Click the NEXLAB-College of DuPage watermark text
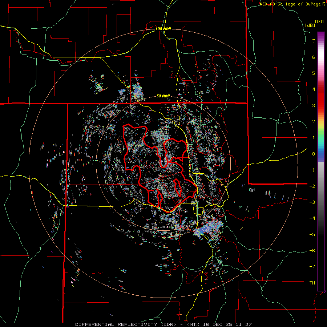 coord(292,4)
